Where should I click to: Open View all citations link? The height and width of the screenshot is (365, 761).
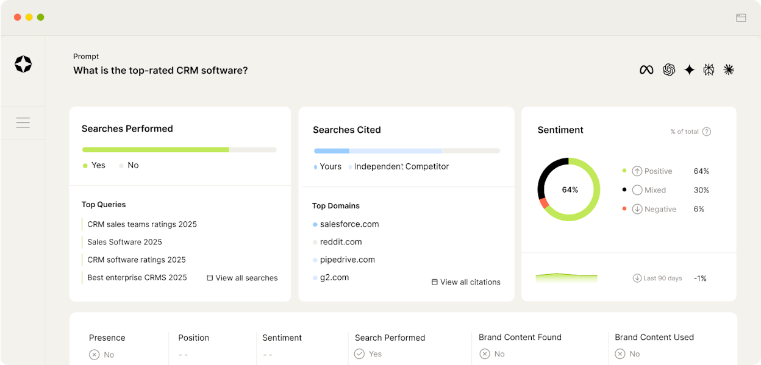(x=466, y=282)
